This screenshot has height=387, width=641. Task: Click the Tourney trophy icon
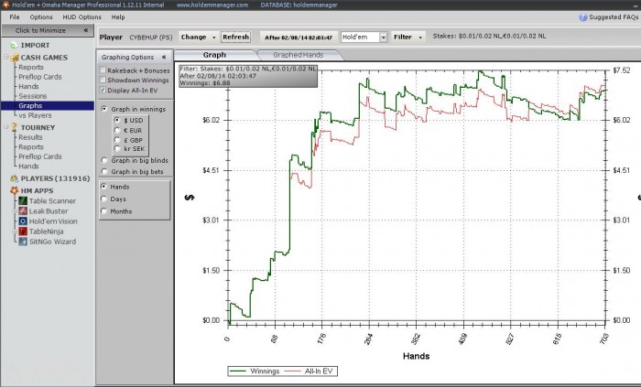15,127
